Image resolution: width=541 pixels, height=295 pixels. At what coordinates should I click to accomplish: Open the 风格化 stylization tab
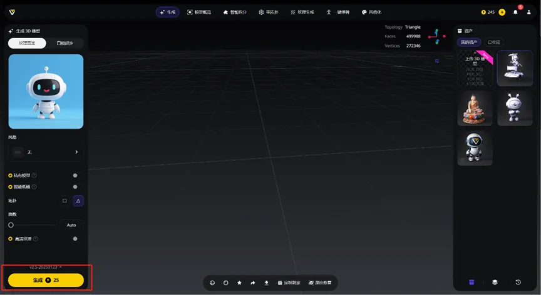click(x=371, y=12)
